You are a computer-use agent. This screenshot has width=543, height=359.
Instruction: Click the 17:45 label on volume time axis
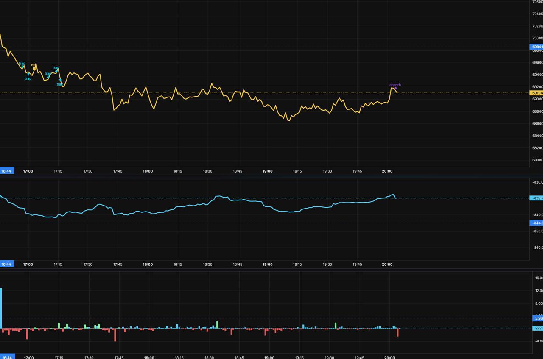point(119,358)
